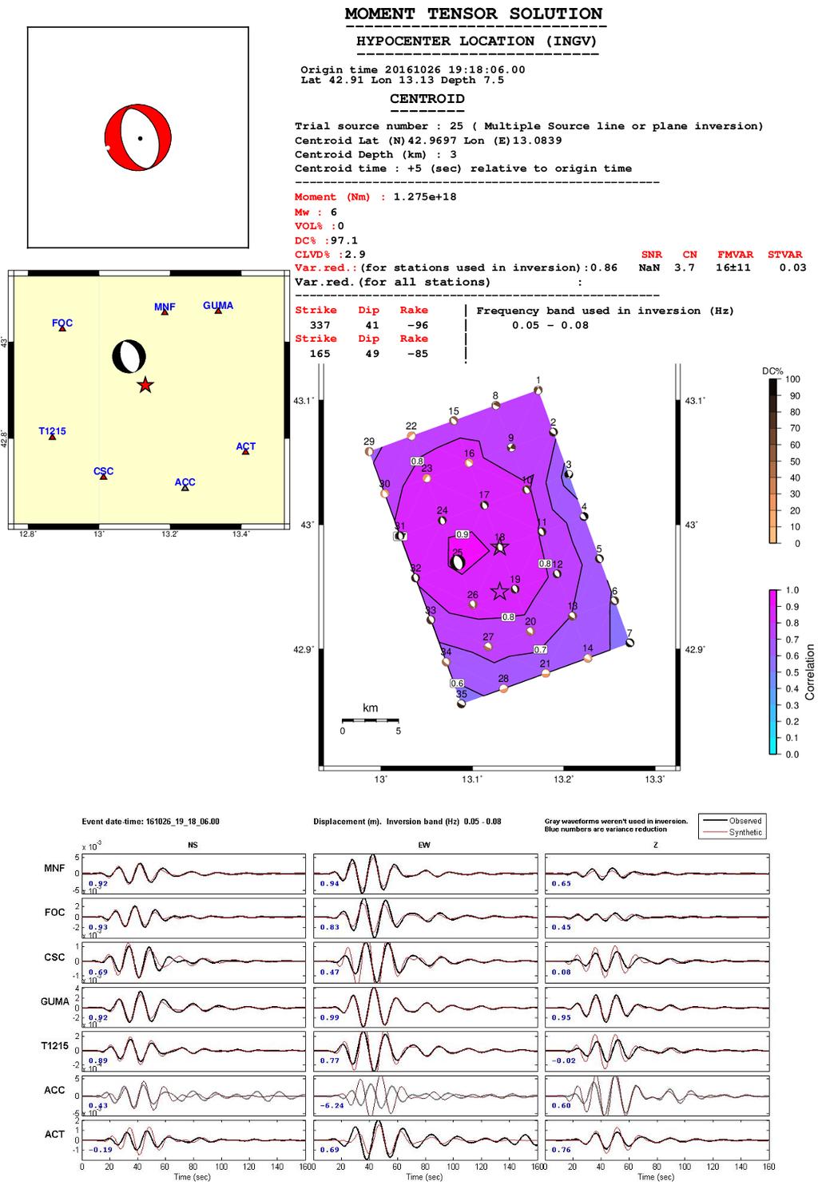Select trial source 1 beachball
The height and width of the screenshot is (1185, 818).
[538, 390]
